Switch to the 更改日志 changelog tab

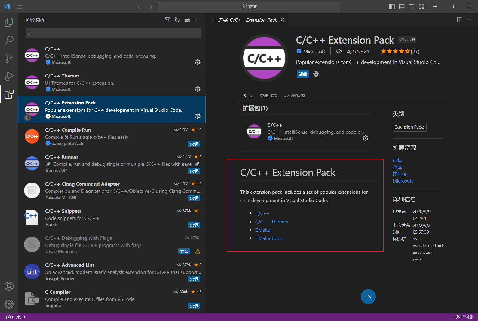click(x=268, y=95)
